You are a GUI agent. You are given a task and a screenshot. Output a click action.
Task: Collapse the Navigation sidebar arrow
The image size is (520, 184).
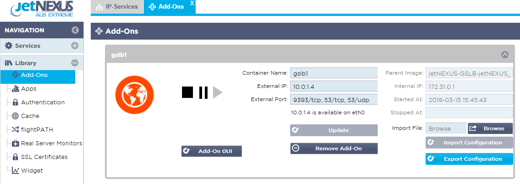(75, 30)
